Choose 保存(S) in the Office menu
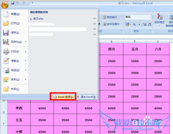Image resolution: width=173 pixels, height=134 pixels. coord(15,33)
